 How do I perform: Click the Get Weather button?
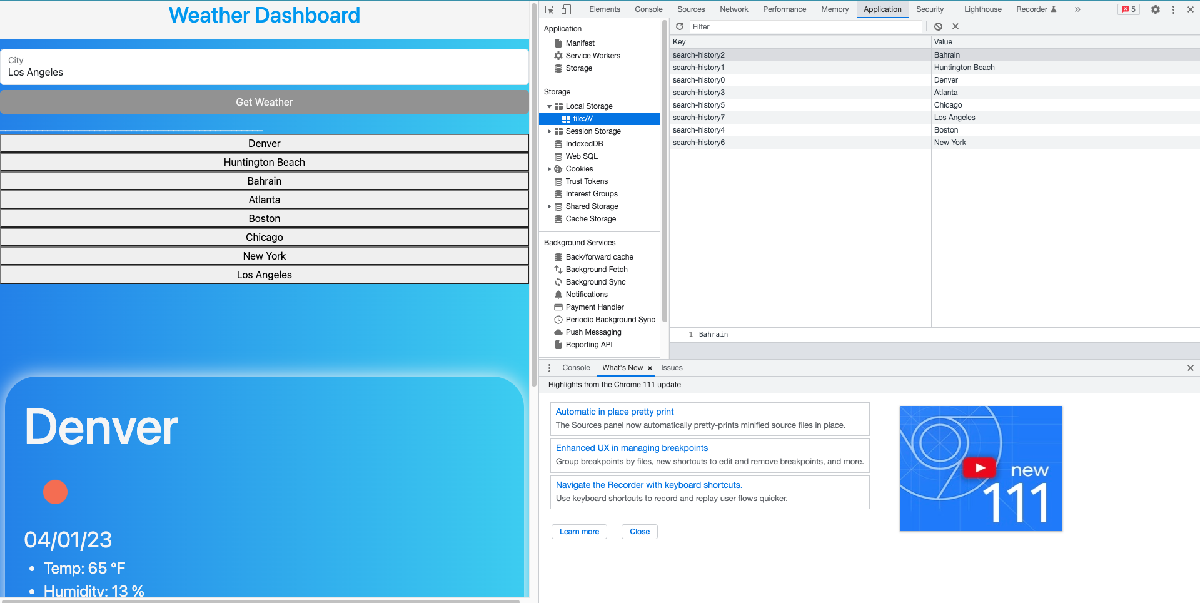[x=265, y=102]
